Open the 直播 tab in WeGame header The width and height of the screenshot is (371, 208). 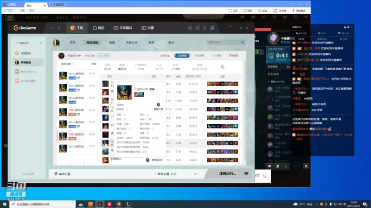coord(147,28)
